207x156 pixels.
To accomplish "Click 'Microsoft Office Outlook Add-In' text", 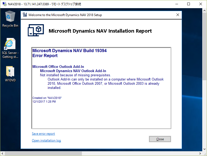I will (x=58, y=67).
